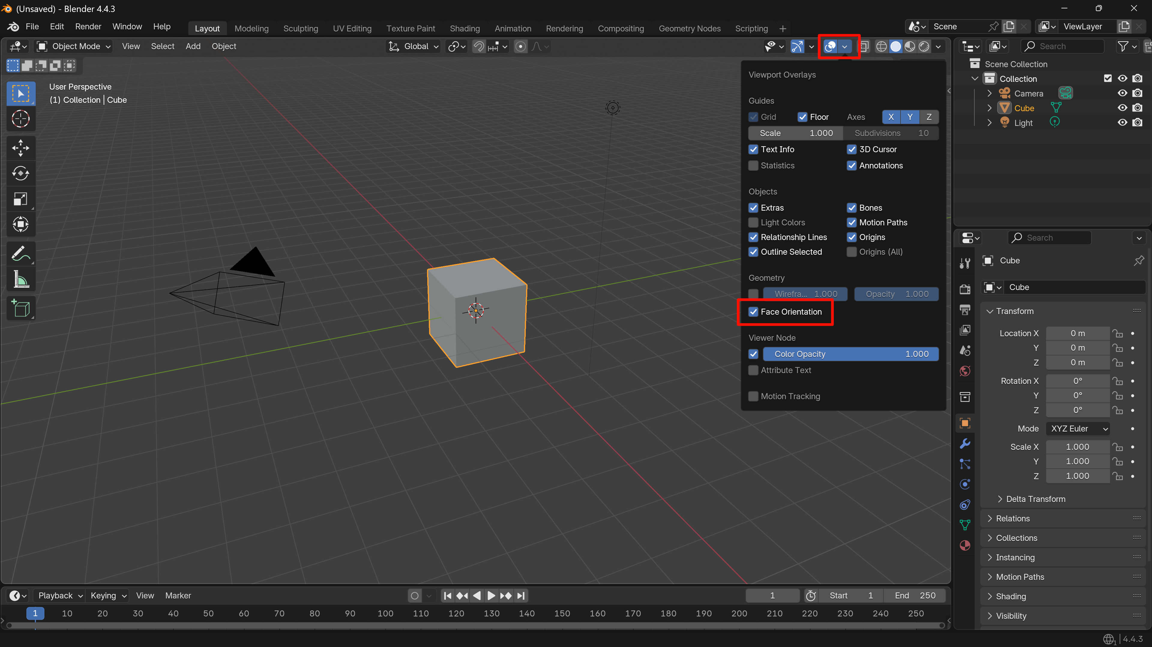This screenshot has height=647, width=1152.
Task: Open the Output properties tab
Action: 965,310
